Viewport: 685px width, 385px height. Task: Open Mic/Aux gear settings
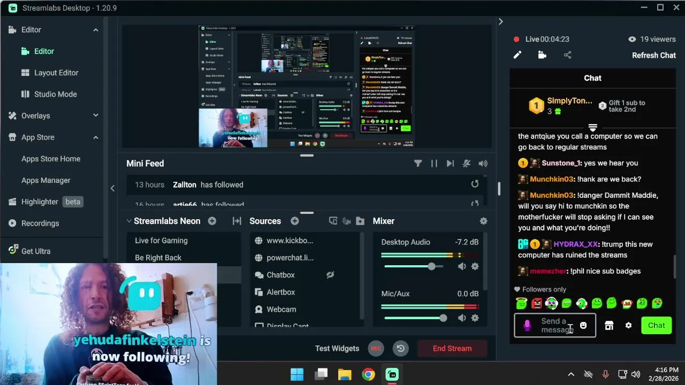475,318
